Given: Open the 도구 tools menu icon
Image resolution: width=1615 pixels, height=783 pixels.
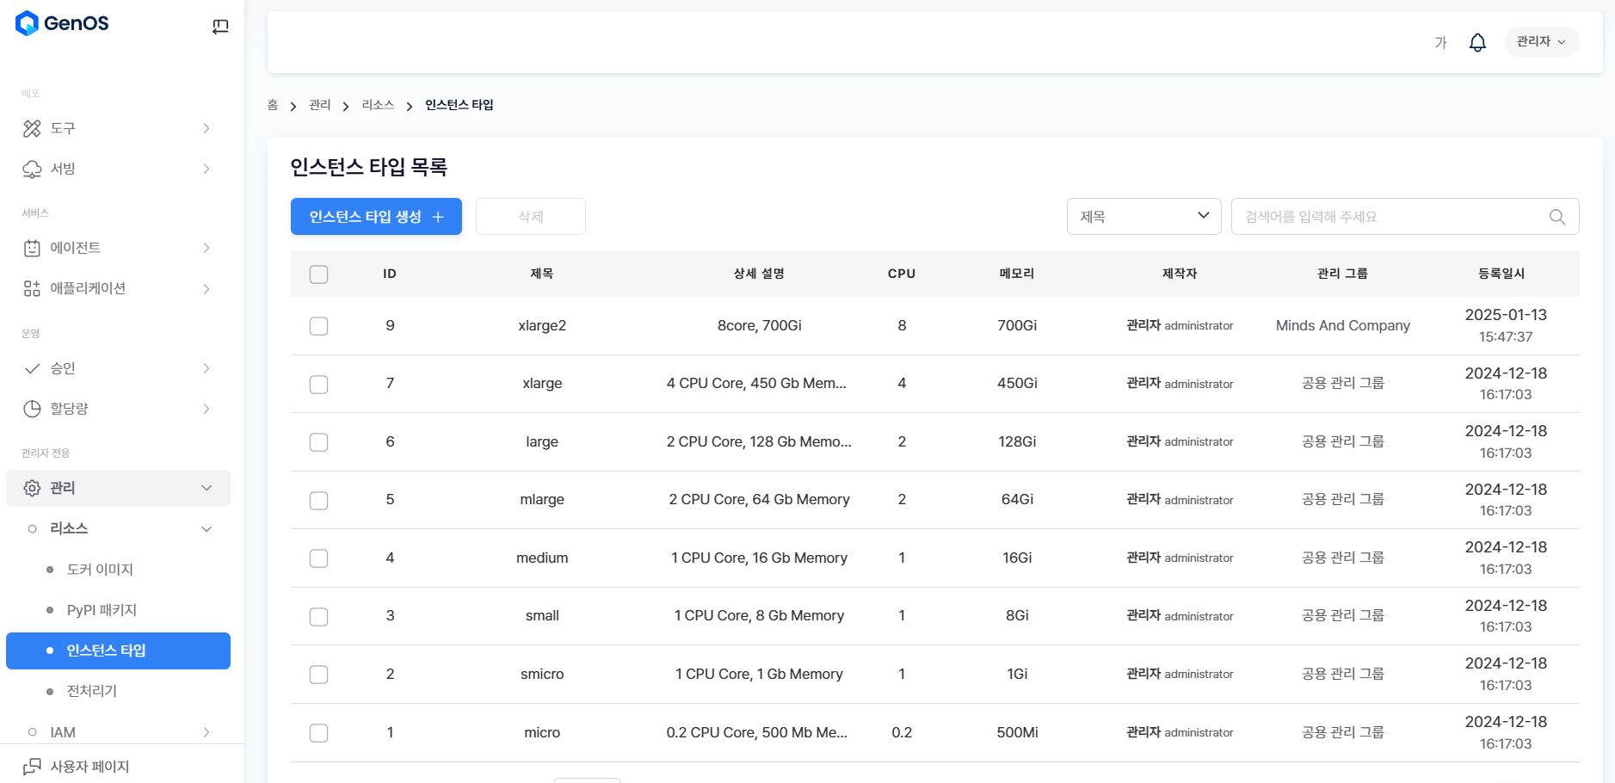Looking at the screenshot, I should (32, 128).
